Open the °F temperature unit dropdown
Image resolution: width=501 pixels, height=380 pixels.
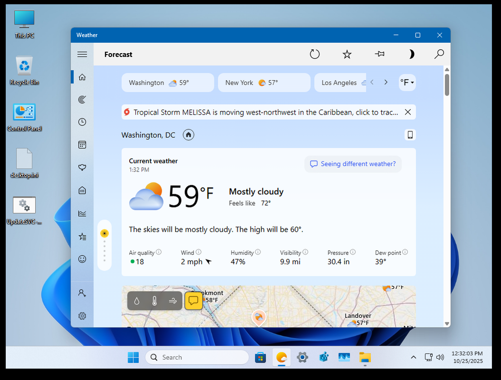[x=407, y=82]
